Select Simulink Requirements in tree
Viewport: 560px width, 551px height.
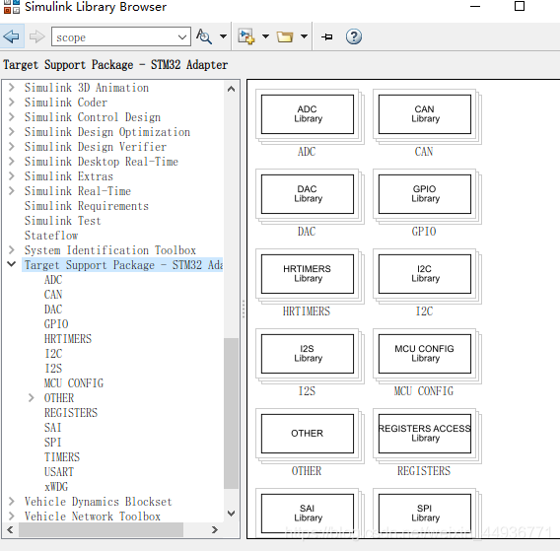point(87,206)
